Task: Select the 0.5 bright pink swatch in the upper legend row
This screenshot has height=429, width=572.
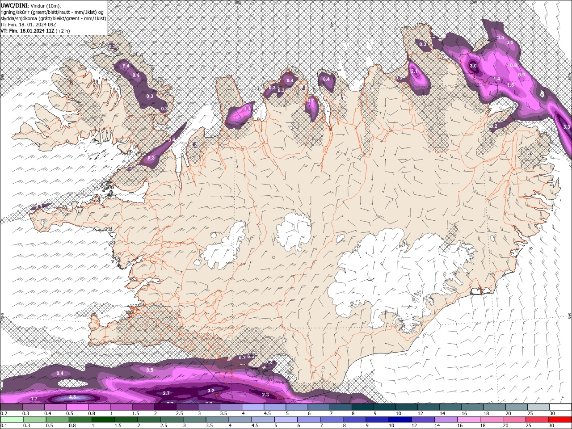Action: click(x=77, y=407)
